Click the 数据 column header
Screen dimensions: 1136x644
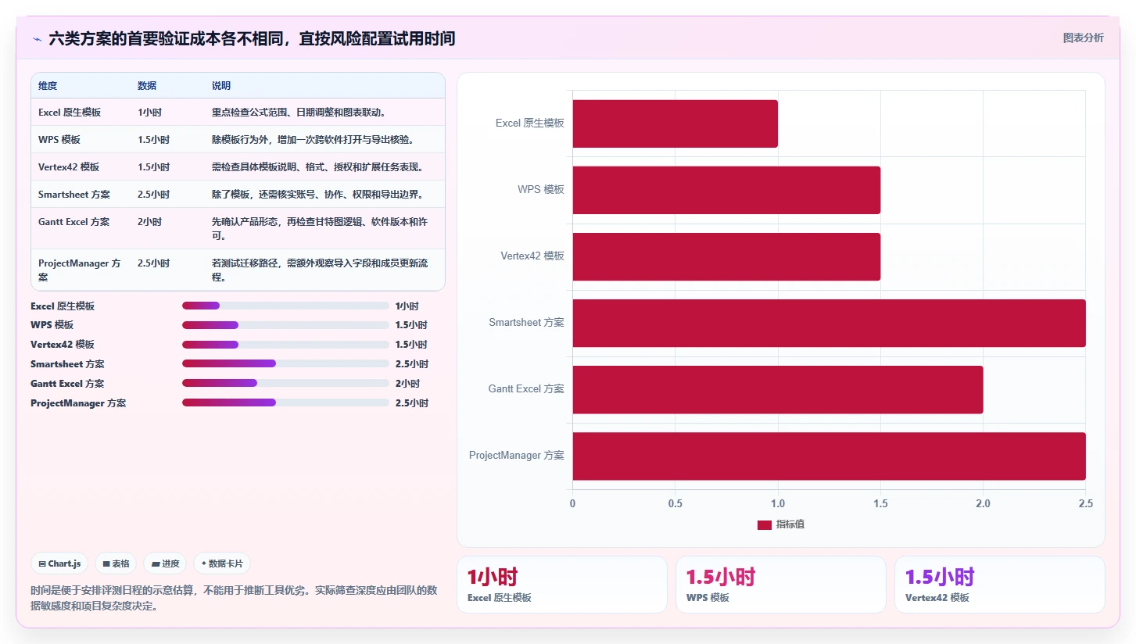147,86
